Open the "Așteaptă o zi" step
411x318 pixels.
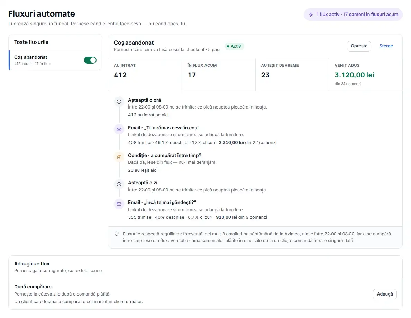pos(143,183)
